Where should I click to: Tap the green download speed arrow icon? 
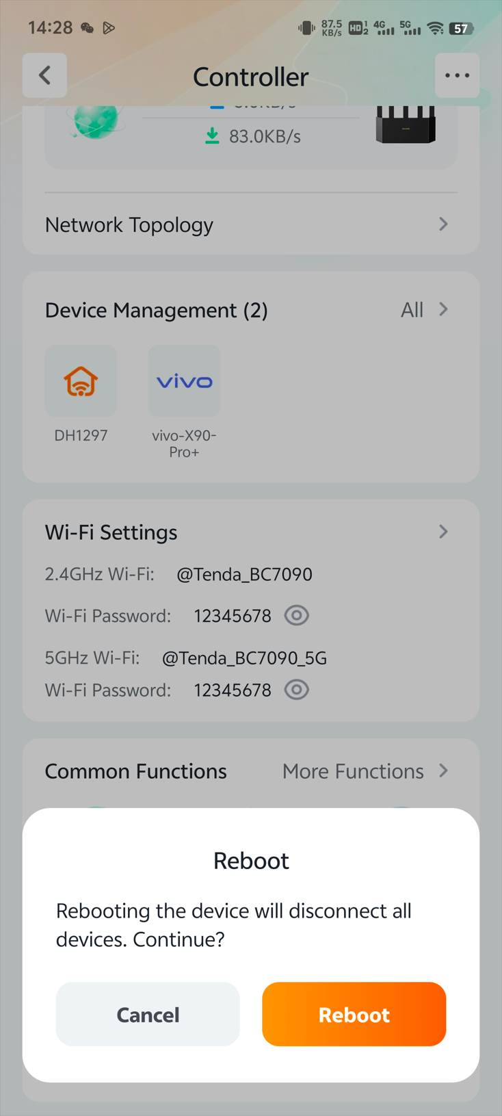[x=210, y=136]
